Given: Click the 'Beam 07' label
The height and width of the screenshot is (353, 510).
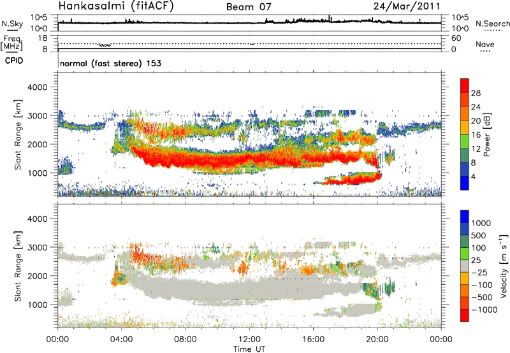Looking at the screenshot, I should pyautogui.click(x=249, y=7).
